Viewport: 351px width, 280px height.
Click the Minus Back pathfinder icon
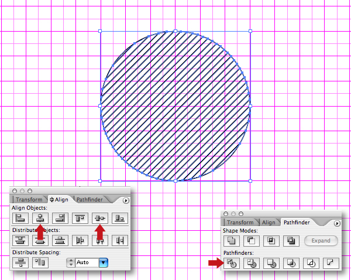(331, 263)
